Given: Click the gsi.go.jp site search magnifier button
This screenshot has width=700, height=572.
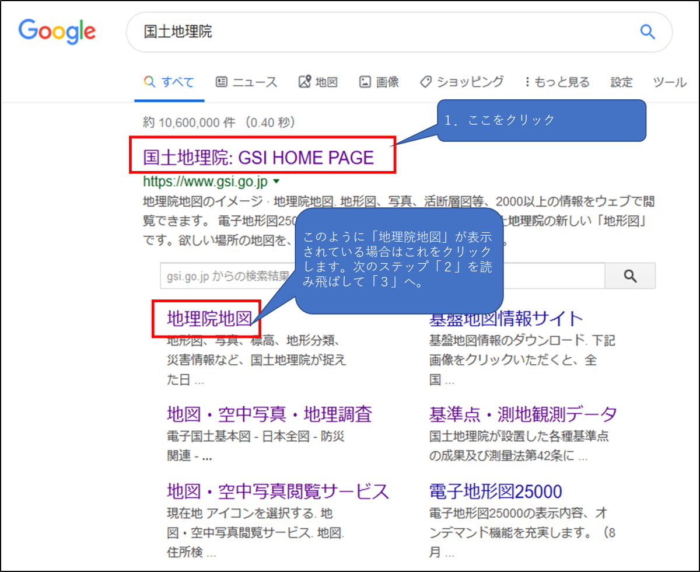Looking at the screenshot, I should pos(630,276).
